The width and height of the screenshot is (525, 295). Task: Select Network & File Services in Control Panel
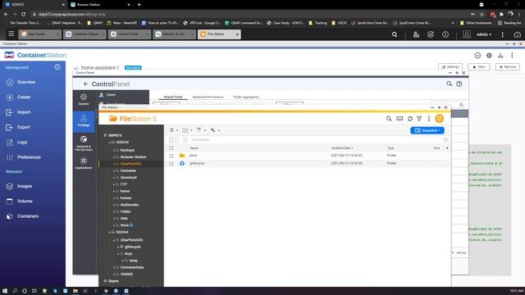84,143
